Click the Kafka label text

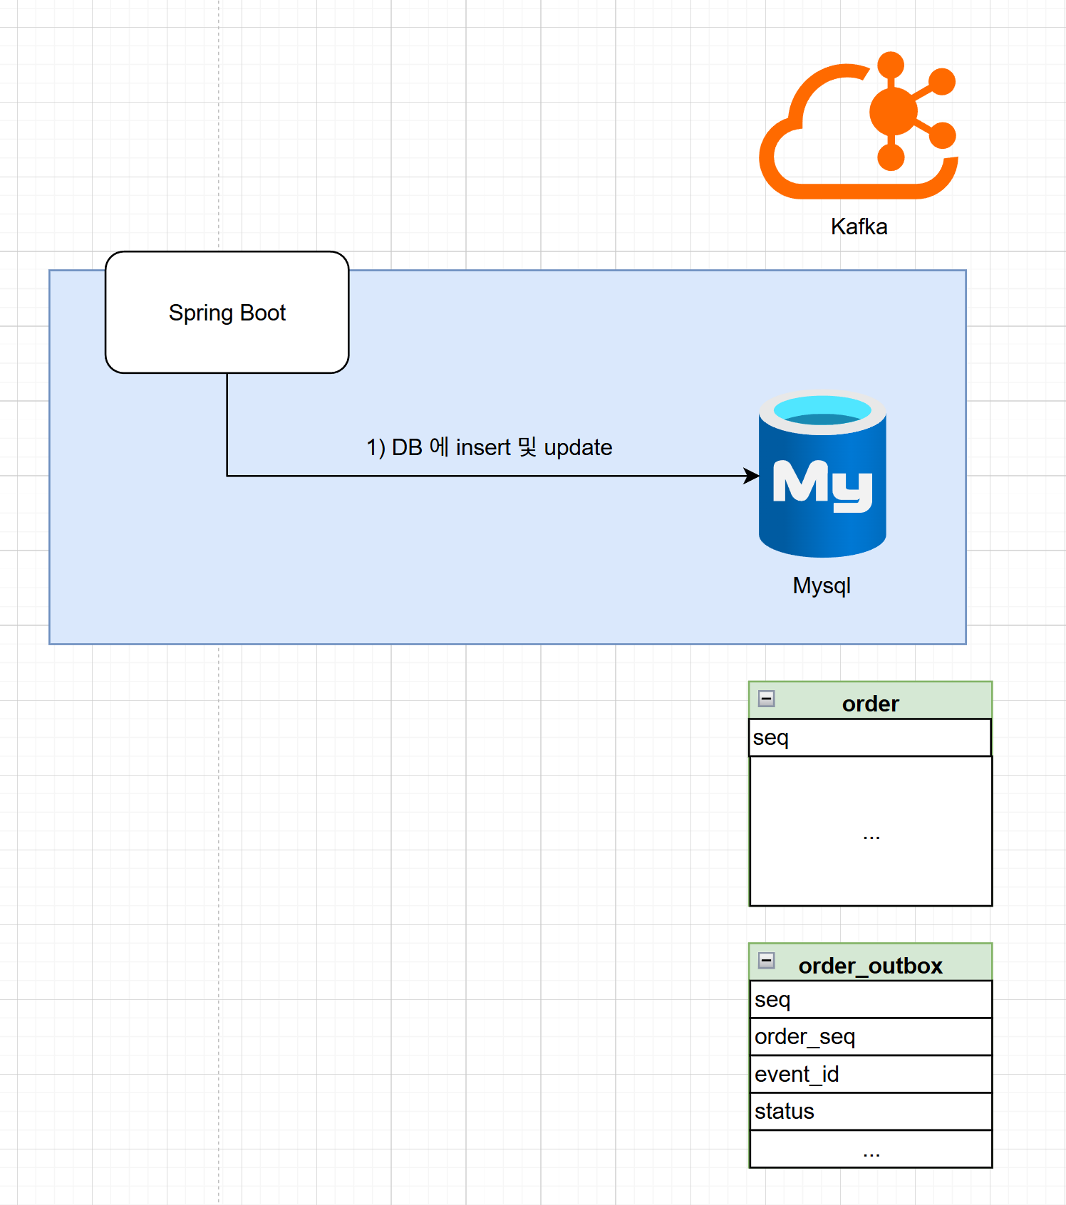coord(859,226)
